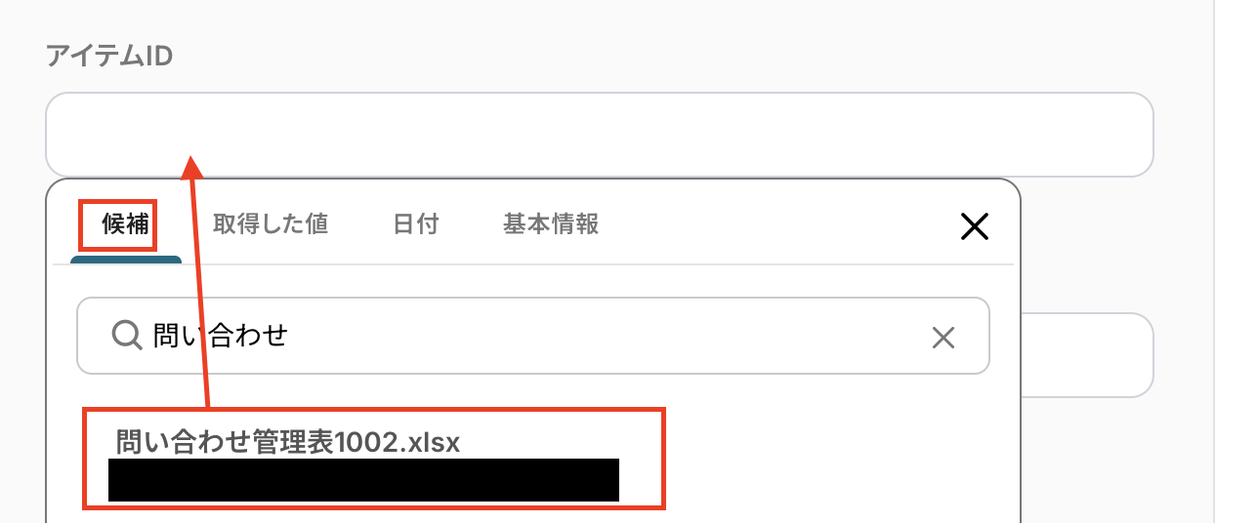1258x523 pixels.
Task: Select the 日付 tab
Action: 416,224
